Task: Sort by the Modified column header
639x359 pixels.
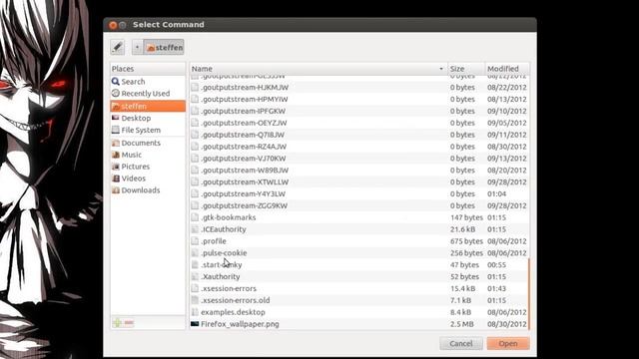Action: [x=507, y=69]
